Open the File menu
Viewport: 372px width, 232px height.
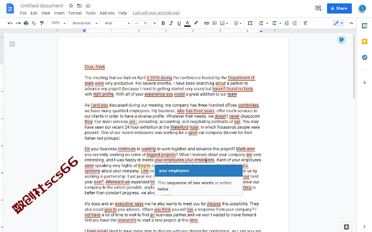point(23,13)
